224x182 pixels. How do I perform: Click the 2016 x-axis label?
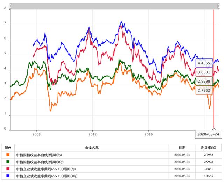pyautogui.click(x=148, y=134)
